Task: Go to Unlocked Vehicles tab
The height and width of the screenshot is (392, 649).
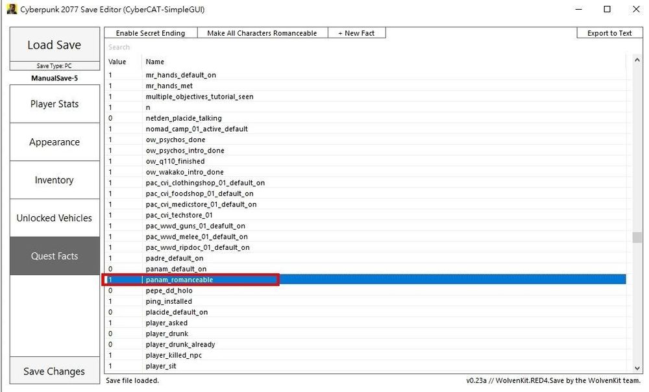Action: coord(55,218)
